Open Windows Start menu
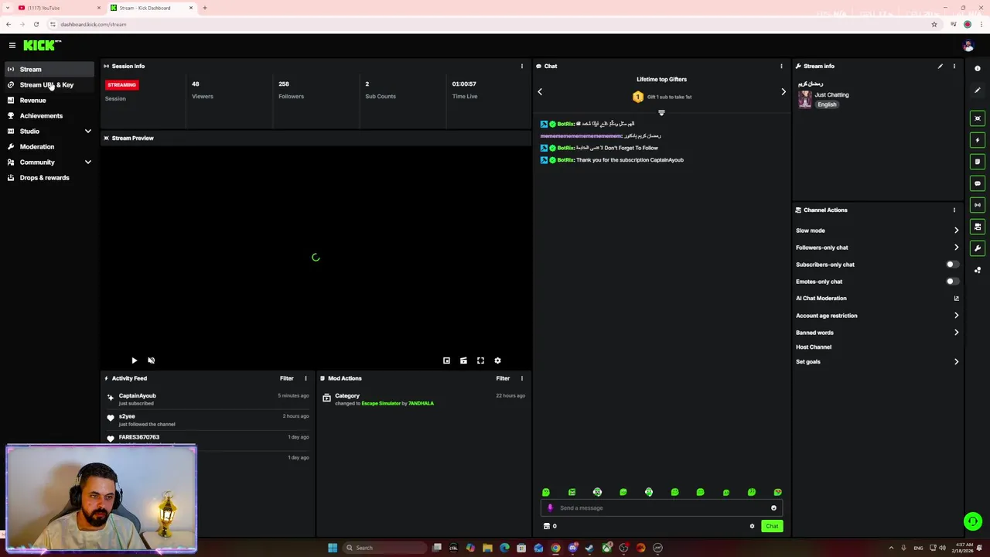The width and height of the screenshot is (990, 557). coord(333,548)
